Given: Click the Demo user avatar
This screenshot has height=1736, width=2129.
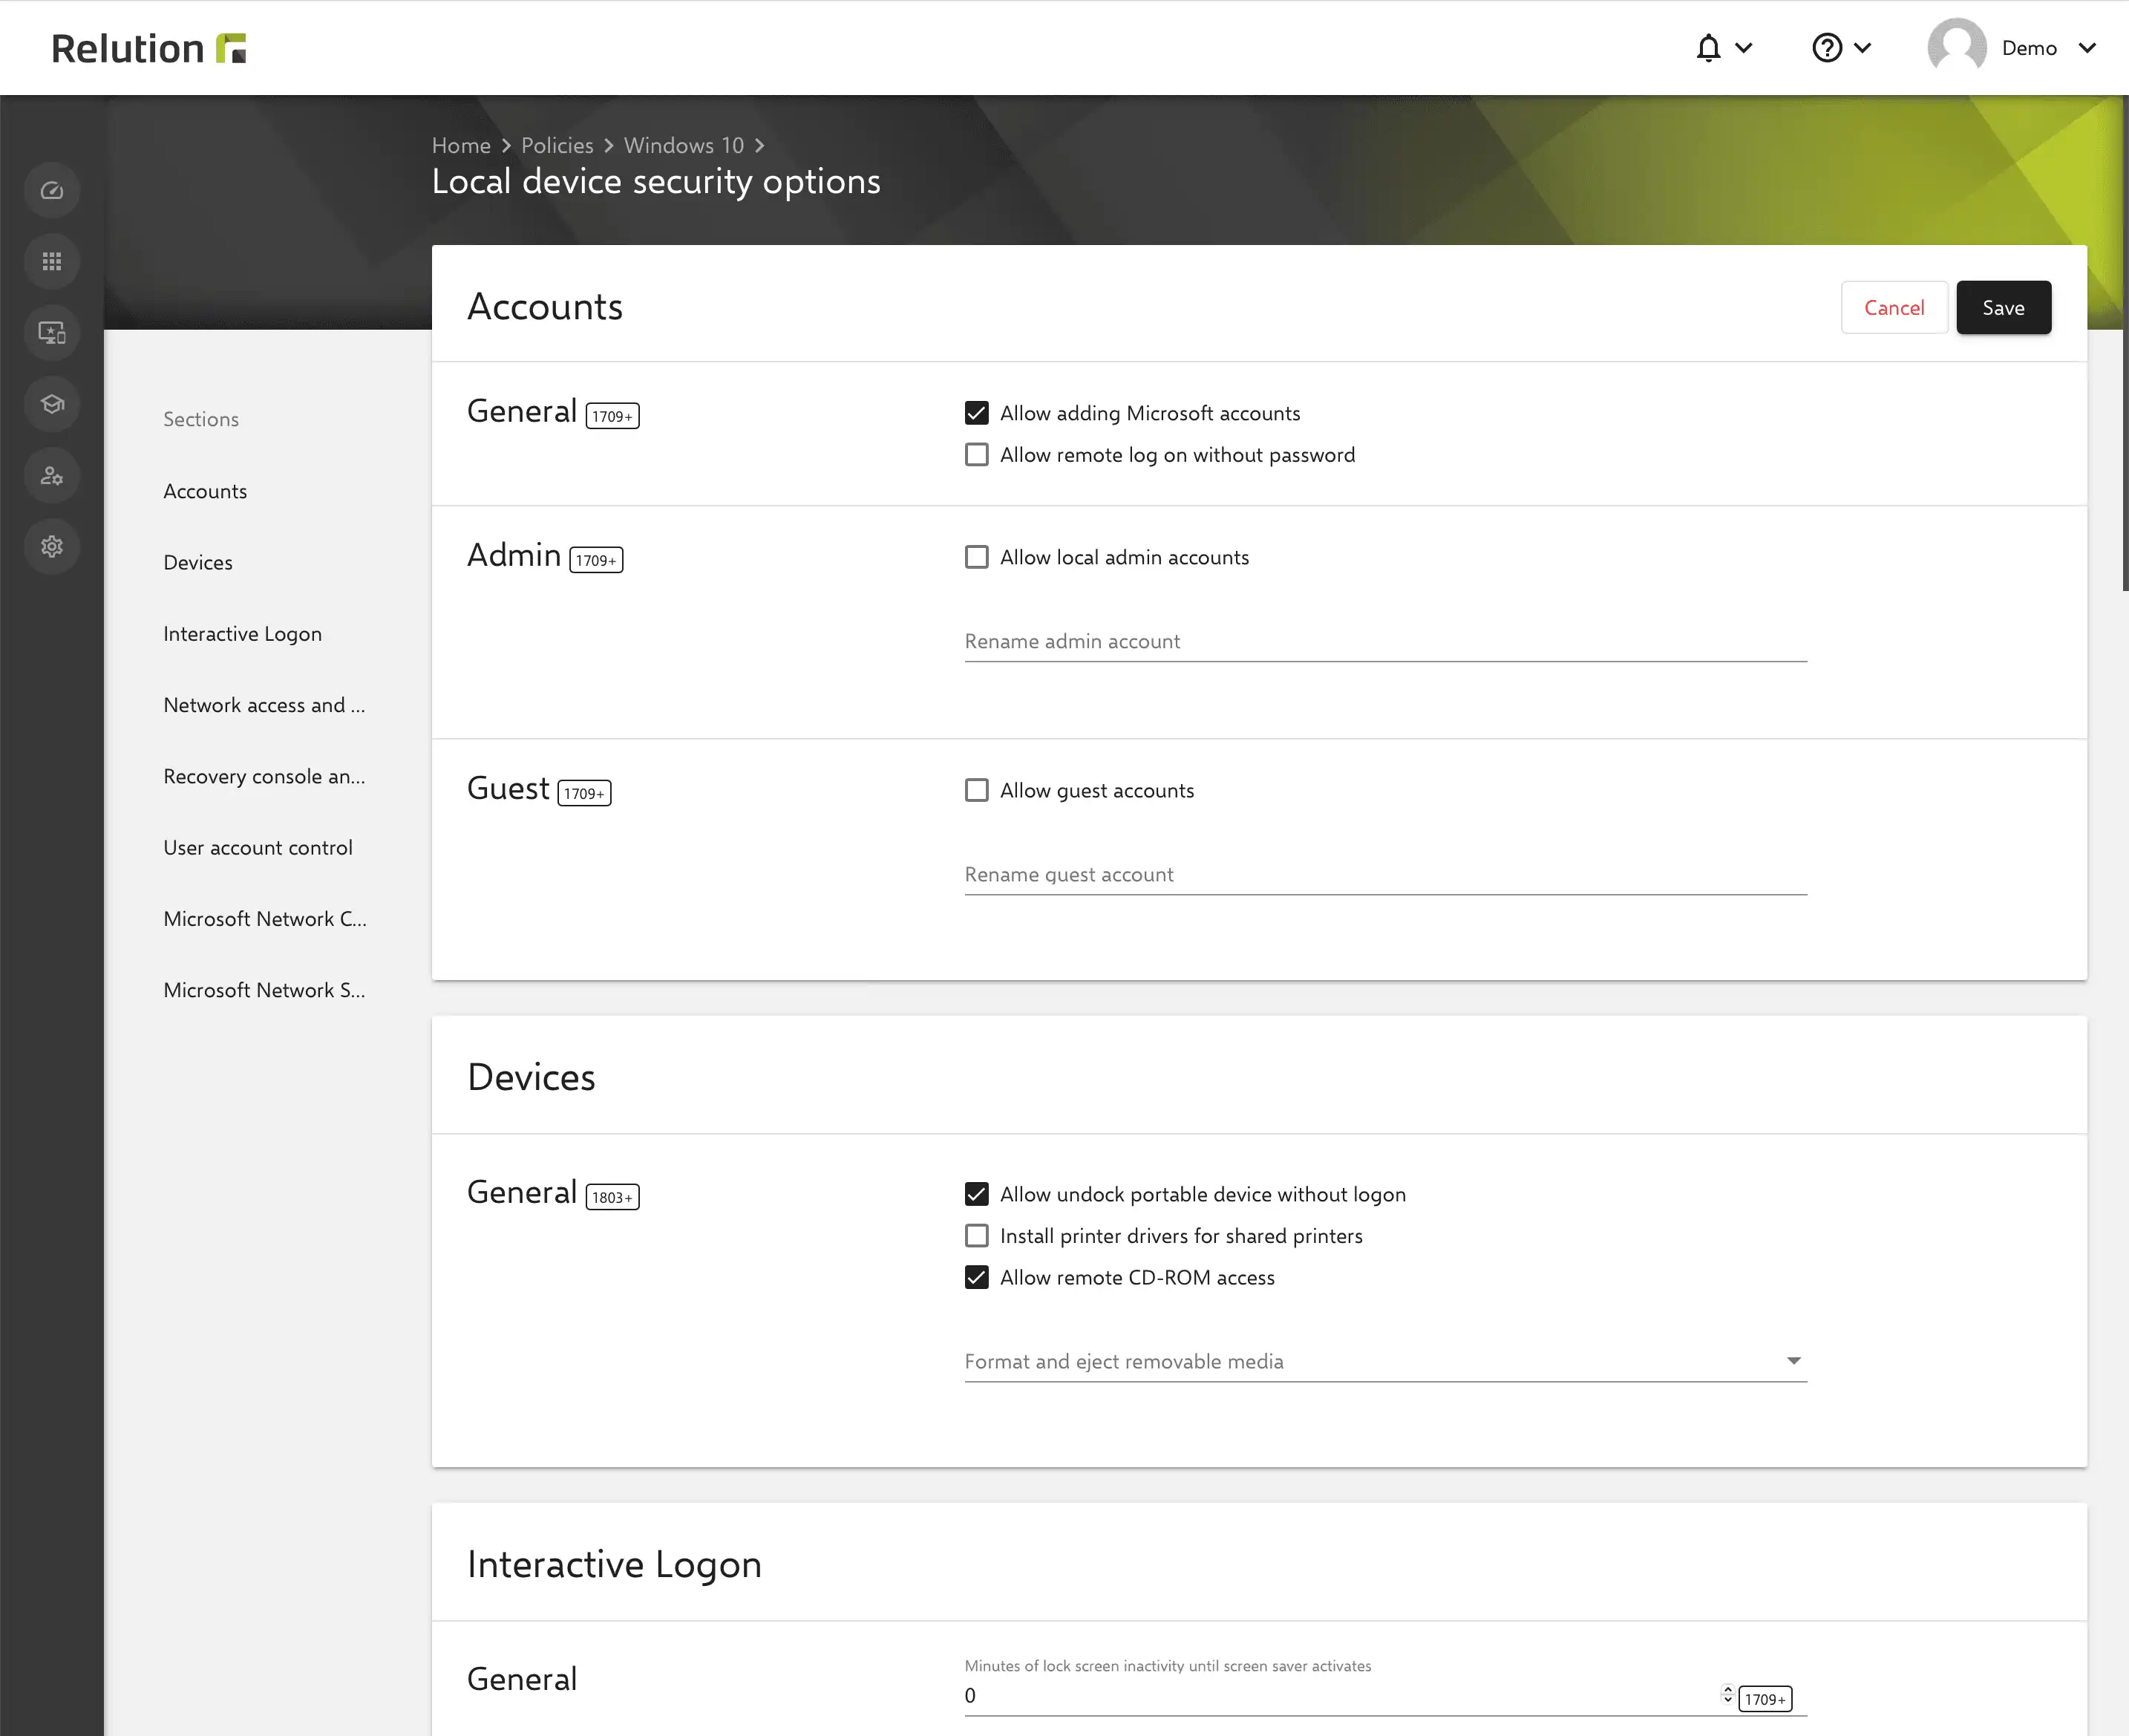Looking at the screenshot, I should coord(1956,47).
